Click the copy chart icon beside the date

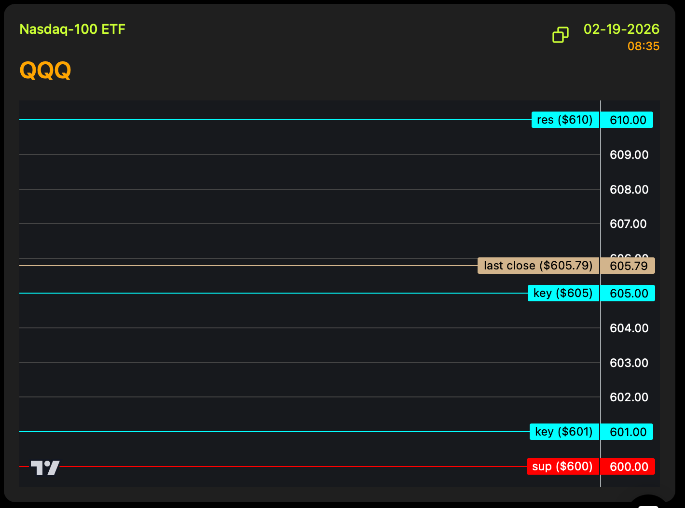[x=560, y=35]
